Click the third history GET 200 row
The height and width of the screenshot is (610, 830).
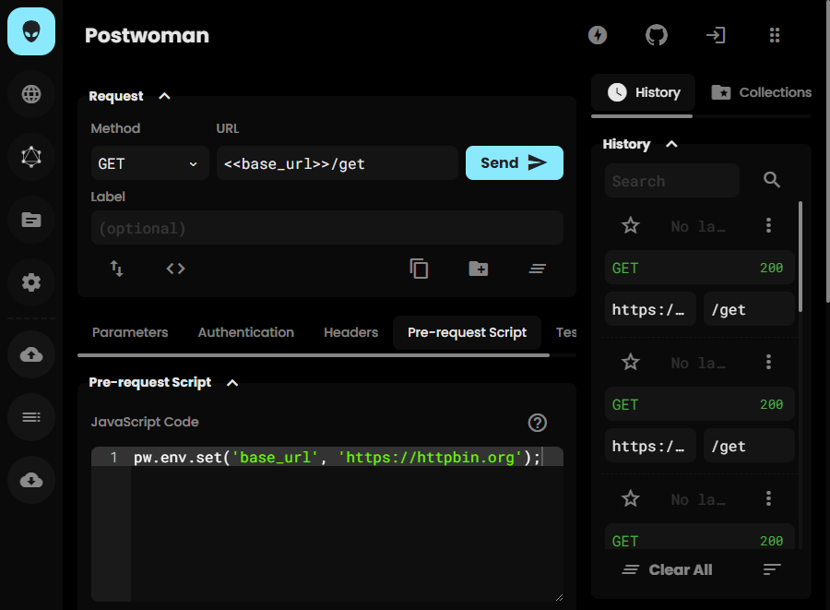pyautogui.click(x=700, y=536)
